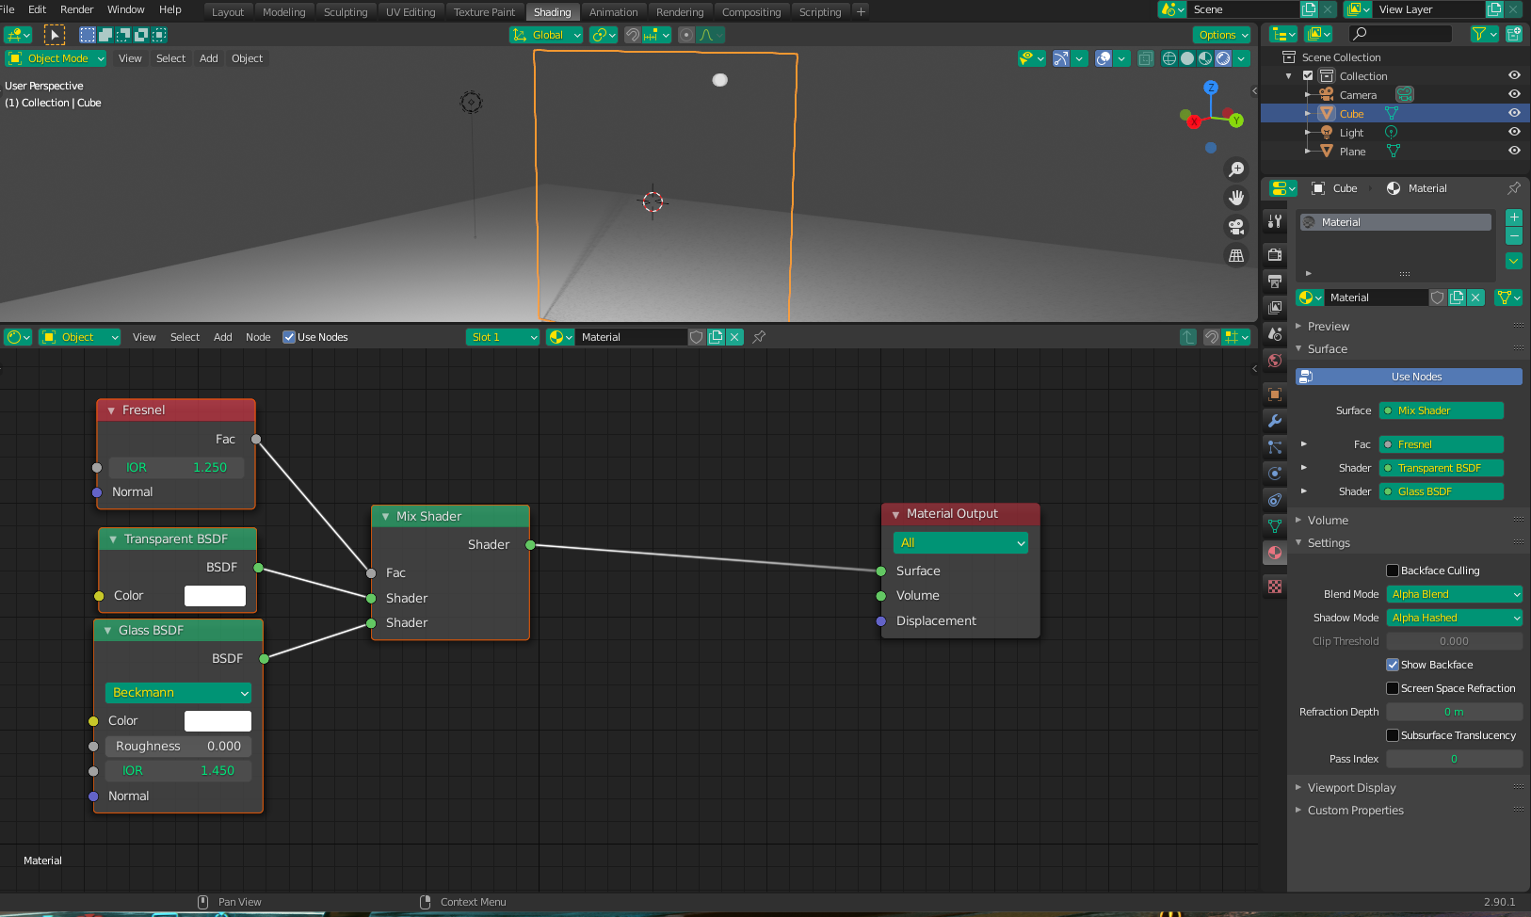Click node editor parent node tree arrow
This screenshot has width=1531, height=917.
1188,337
